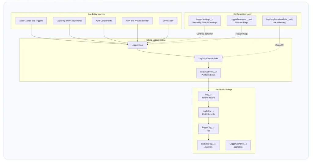Image resolution: width=313 pixels, height=162 pixels.
Task: Click the LogEntry__c Child Records node
Action: 208,112
